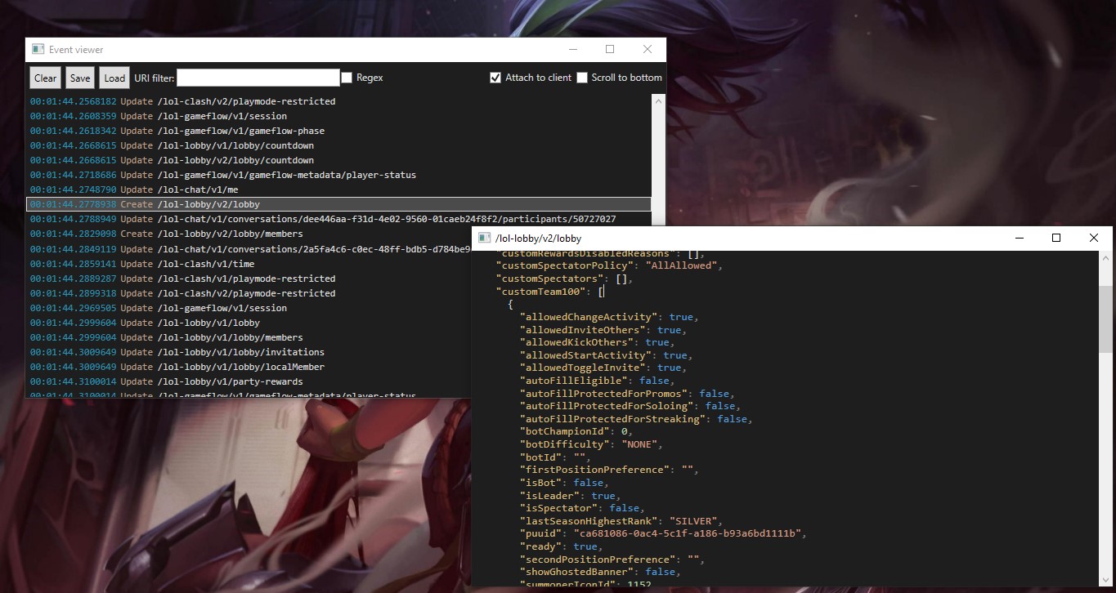This screenshot has height=593, width=1116.
Task: Select the /lol-lobby/v1/lobby/localMember event row
Action: tap(249, 367)
